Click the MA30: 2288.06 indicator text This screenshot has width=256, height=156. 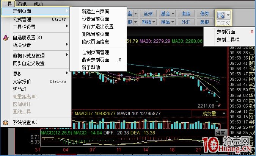point(187,41)
